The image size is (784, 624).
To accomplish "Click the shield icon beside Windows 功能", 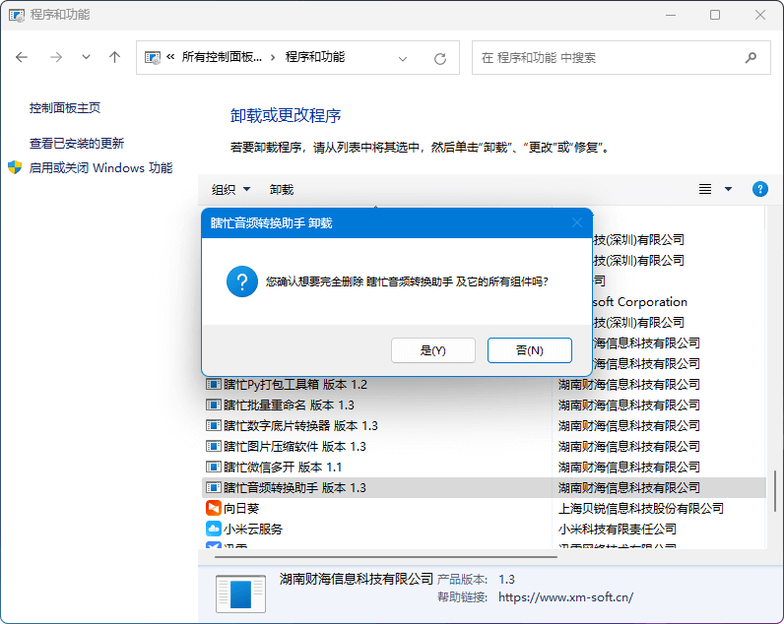I will pos(15,167).
